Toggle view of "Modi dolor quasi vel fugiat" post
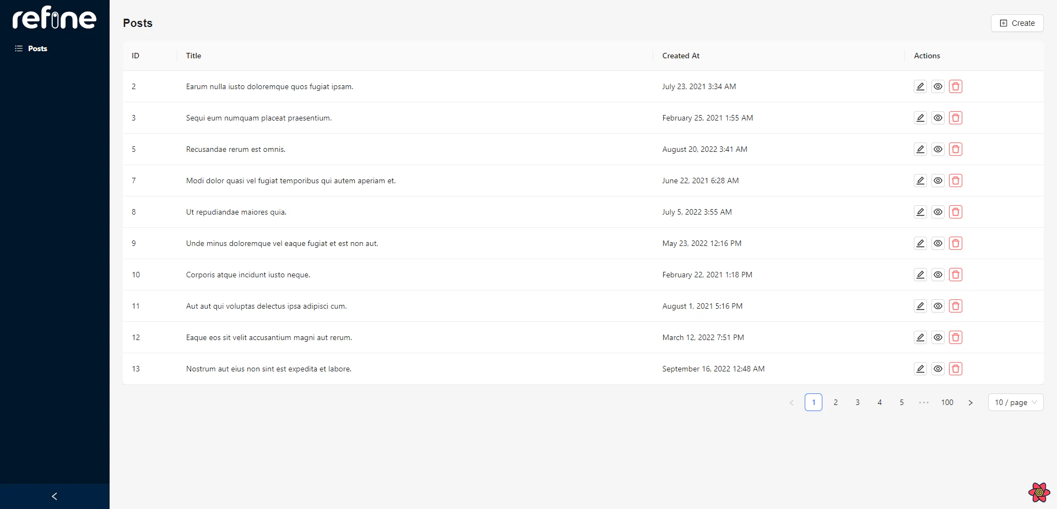This screenshot has width=1057, height=509. point(938,180)
